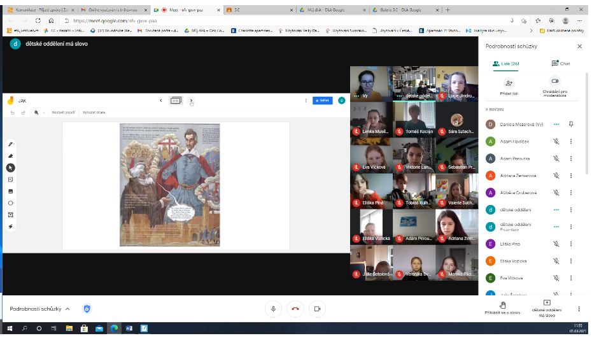Open options for Adriana Zemanová
This screenshot has height=338, width=599.
(571, 176)
